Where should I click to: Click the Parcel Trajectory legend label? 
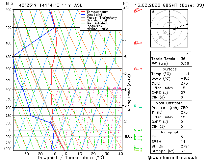click(x=102, y=17)
